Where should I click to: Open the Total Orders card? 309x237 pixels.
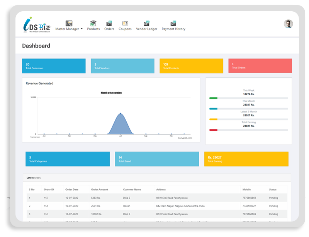tap(260, 66)
